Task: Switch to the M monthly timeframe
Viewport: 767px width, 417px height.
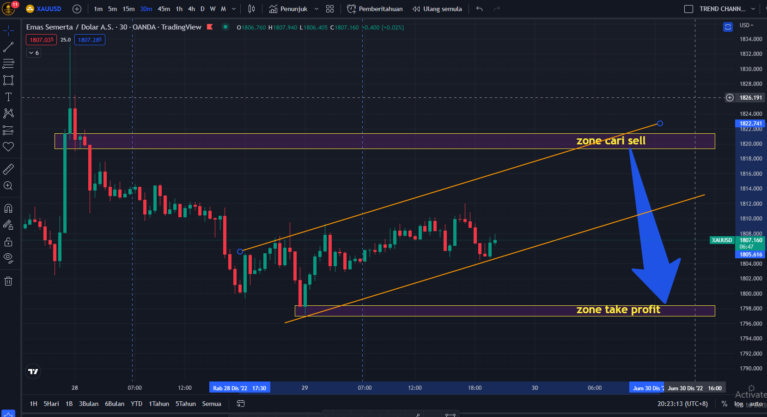Action: click(x=223, y=9)
